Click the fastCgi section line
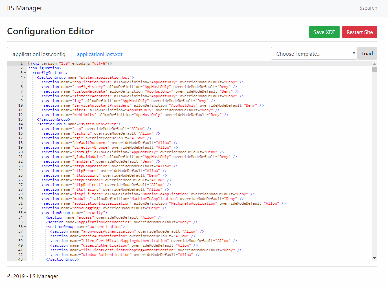The image size is (388, 287). point(133,152)
